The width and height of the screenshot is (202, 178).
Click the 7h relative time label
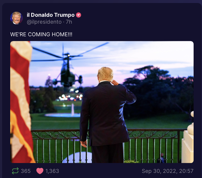click(69, 22)
